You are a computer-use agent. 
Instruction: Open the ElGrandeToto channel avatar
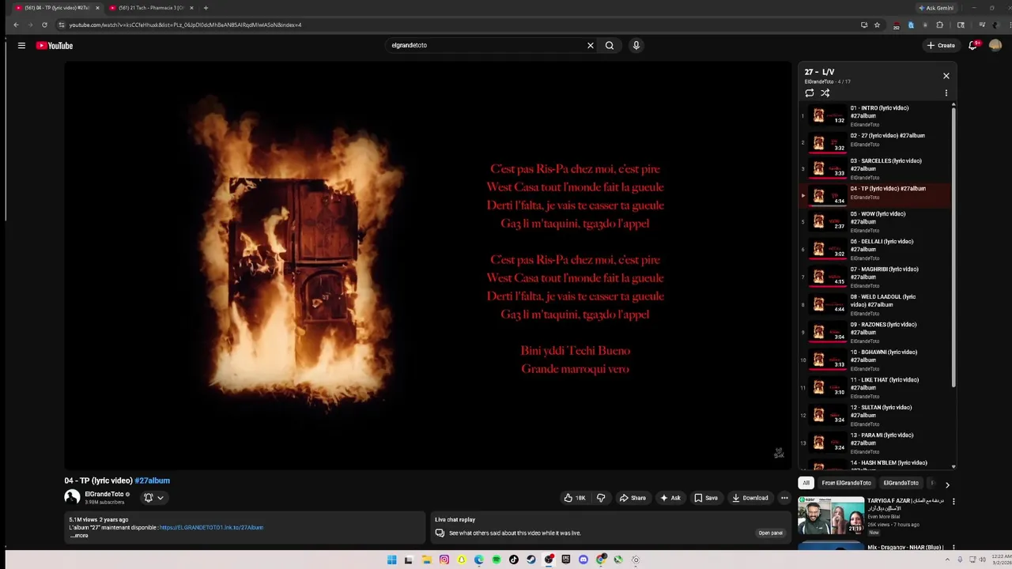point(72,497)
